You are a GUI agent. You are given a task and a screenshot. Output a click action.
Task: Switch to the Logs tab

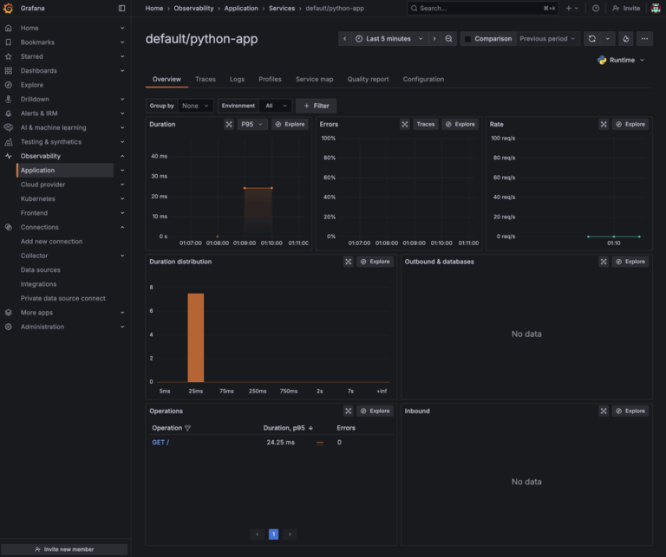(237, 80)
